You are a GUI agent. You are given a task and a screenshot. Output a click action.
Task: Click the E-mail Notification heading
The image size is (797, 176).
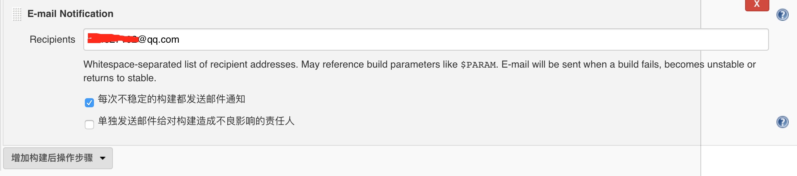click(70, 14)
